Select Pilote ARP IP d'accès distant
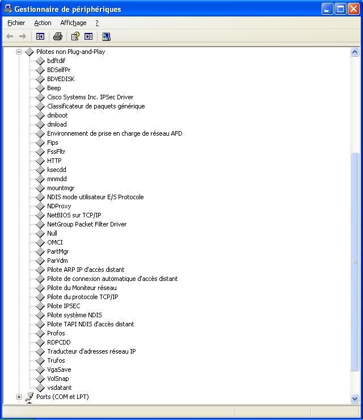 86,270
